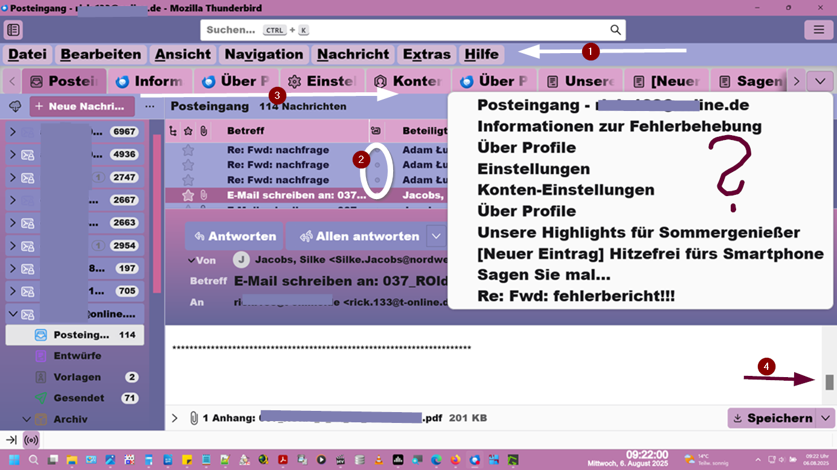The height and width of the screenshot is (470, 837).
Task: Click the Antworten button
Action: (234, 237)
